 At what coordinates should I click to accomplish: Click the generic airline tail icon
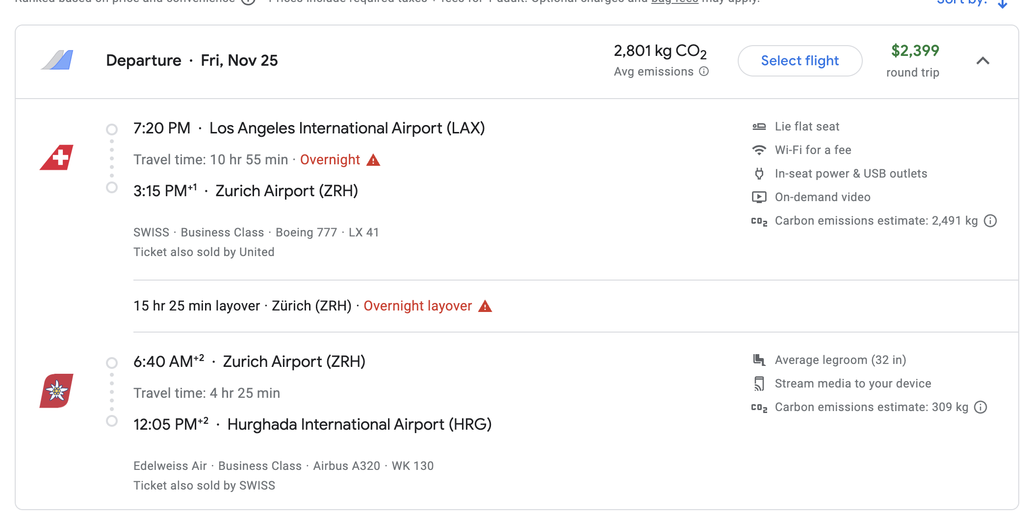pyautogui.click(x=57, y=60)
